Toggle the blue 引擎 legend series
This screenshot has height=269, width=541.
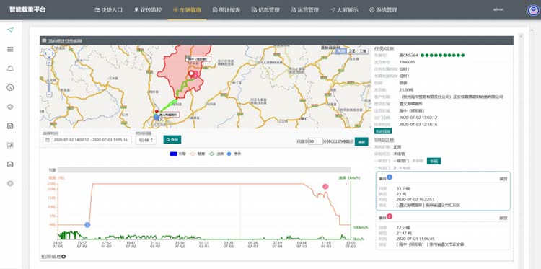178,154
